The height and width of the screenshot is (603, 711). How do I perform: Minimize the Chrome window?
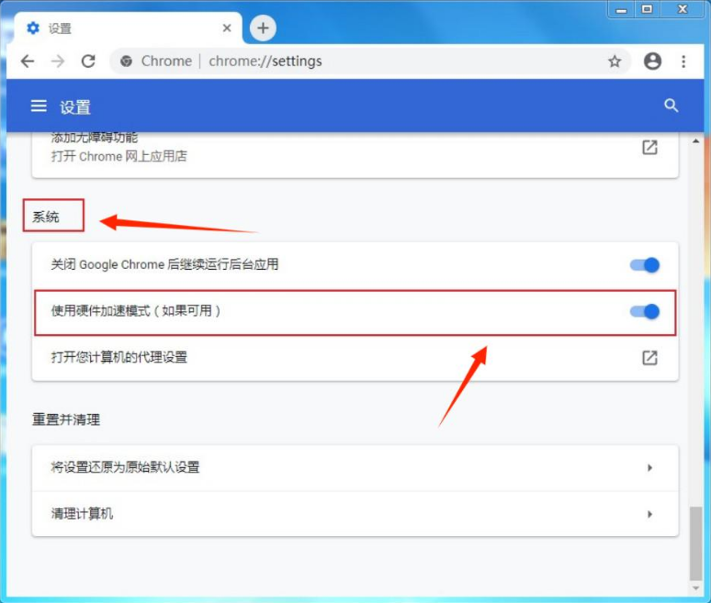621,9
